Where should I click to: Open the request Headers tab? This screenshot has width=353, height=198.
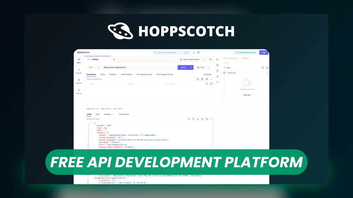point(113,75)
